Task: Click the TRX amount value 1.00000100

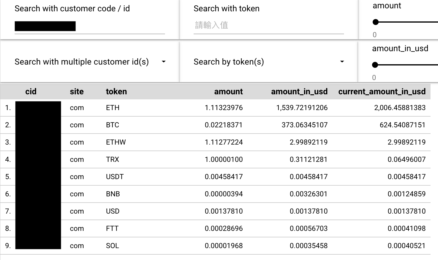Action: [x=223, y=159]
